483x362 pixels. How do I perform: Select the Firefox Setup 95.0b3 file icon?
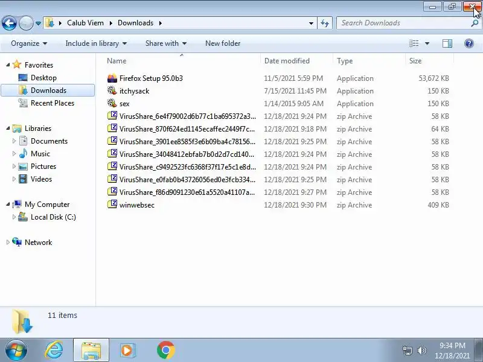tap(112, 78)
